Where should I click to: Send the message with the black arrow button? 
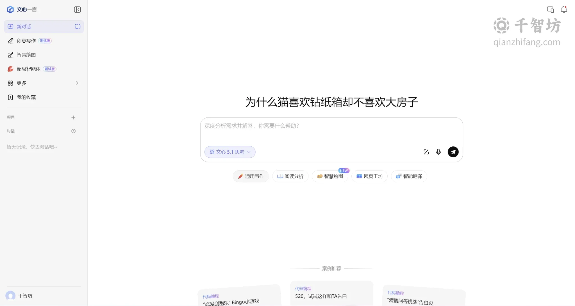tap(453, 152)
